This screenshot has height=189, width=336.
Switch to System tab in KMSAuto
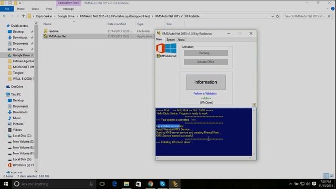pos(170,40)
